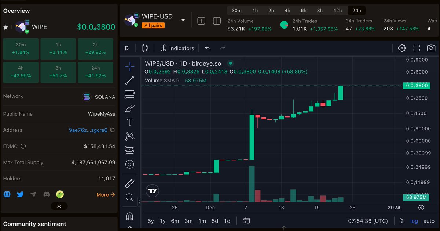This screenshot has width=440, height=231.
Task: Take a chart snapshot with the camera icon
Action: (x=431, y=48)
